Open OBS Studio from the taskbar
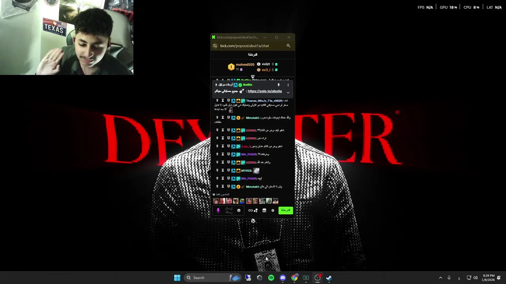The image size is (506, 284). (317, 278)
